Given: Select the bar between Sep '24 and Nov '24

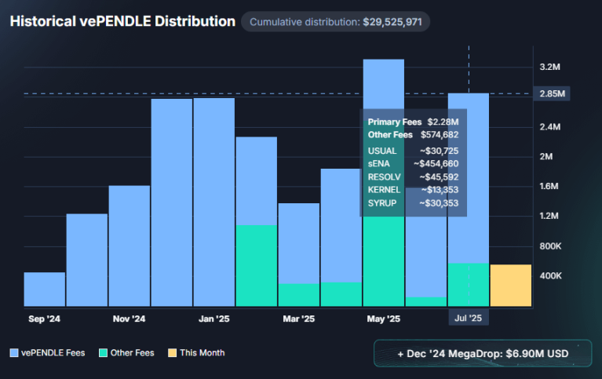Looking at the screenshot, I should (x=86, y=259).
